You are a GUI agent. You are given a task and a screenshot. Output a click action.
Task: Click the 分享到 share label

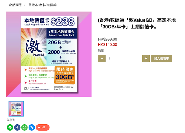[x=11, y=120]
